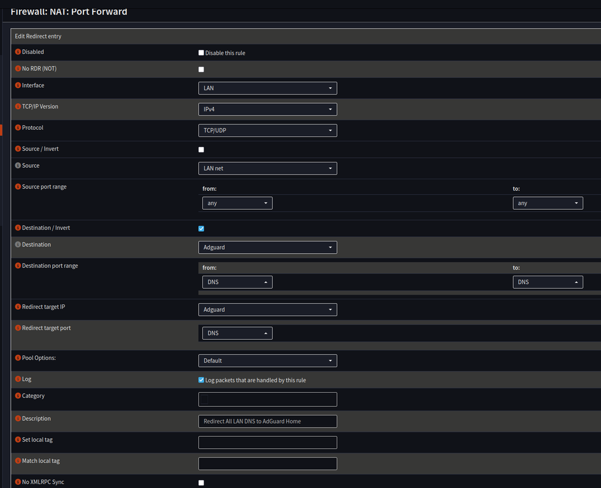This screenshot has width=601, height=488.
Task: Open the Interface dropdown showing LAN
Action: 268,88
